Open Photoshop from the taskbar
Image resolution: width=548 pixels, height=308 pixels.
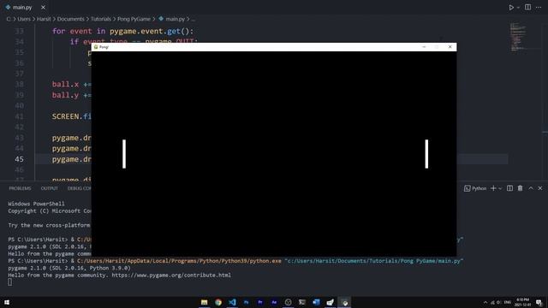[x=246, y=302]
